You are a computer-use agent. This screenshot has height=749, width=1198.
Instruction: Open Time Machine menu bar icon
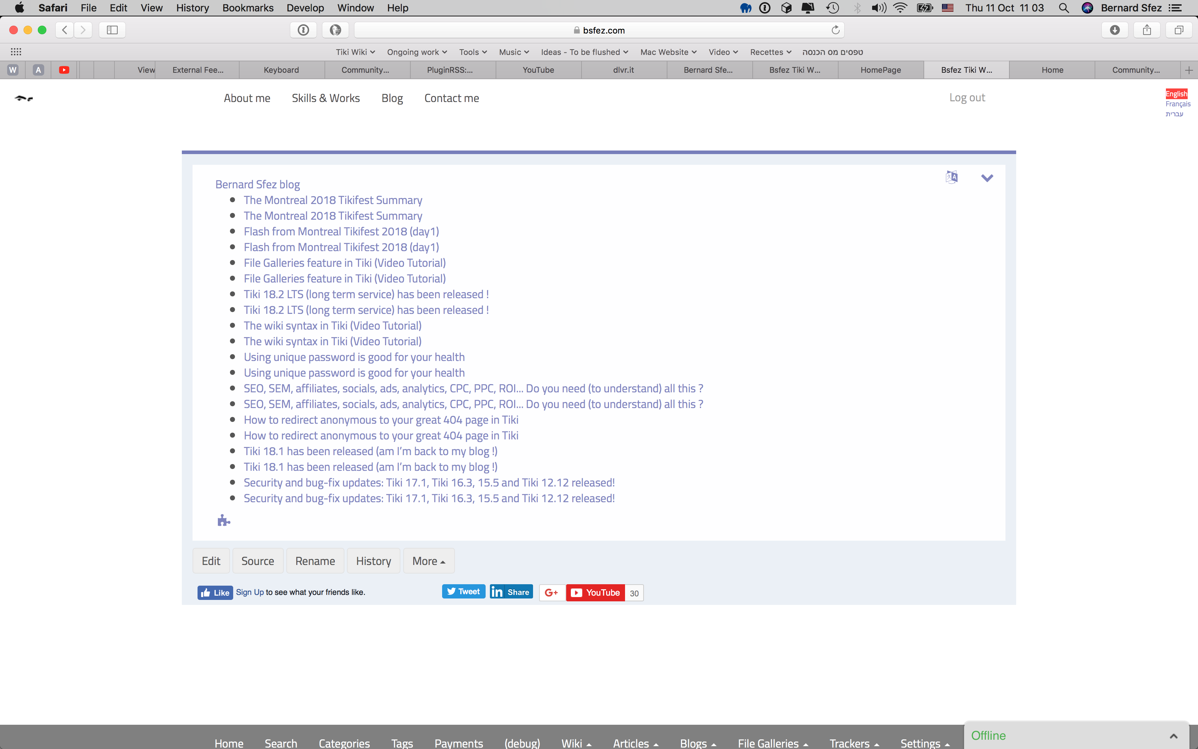click(833, 8)
